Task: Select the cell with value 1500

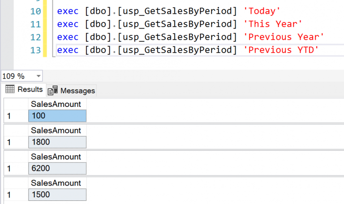Action: [57, 195]
